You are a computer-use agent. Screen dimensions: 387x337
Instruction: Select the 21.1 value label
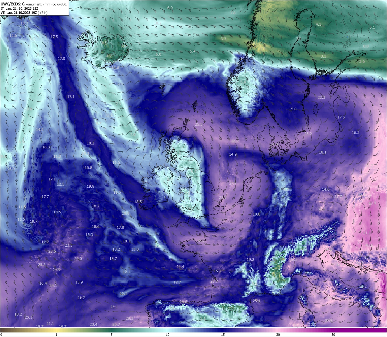[50, 324]
